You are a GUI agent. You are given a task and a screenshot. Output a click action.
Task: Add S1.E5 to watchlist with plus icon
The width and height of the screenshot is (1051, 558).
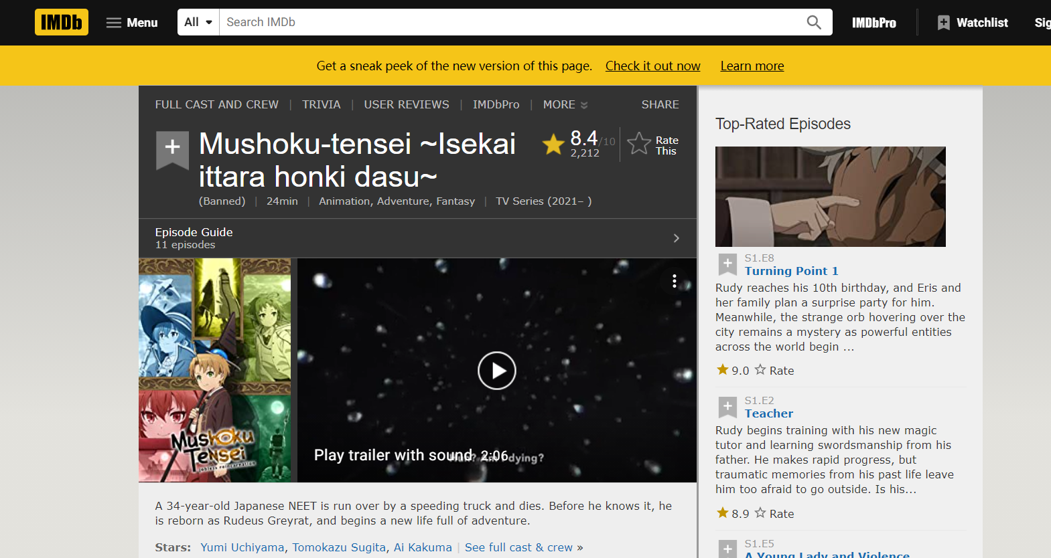[727, 549]
